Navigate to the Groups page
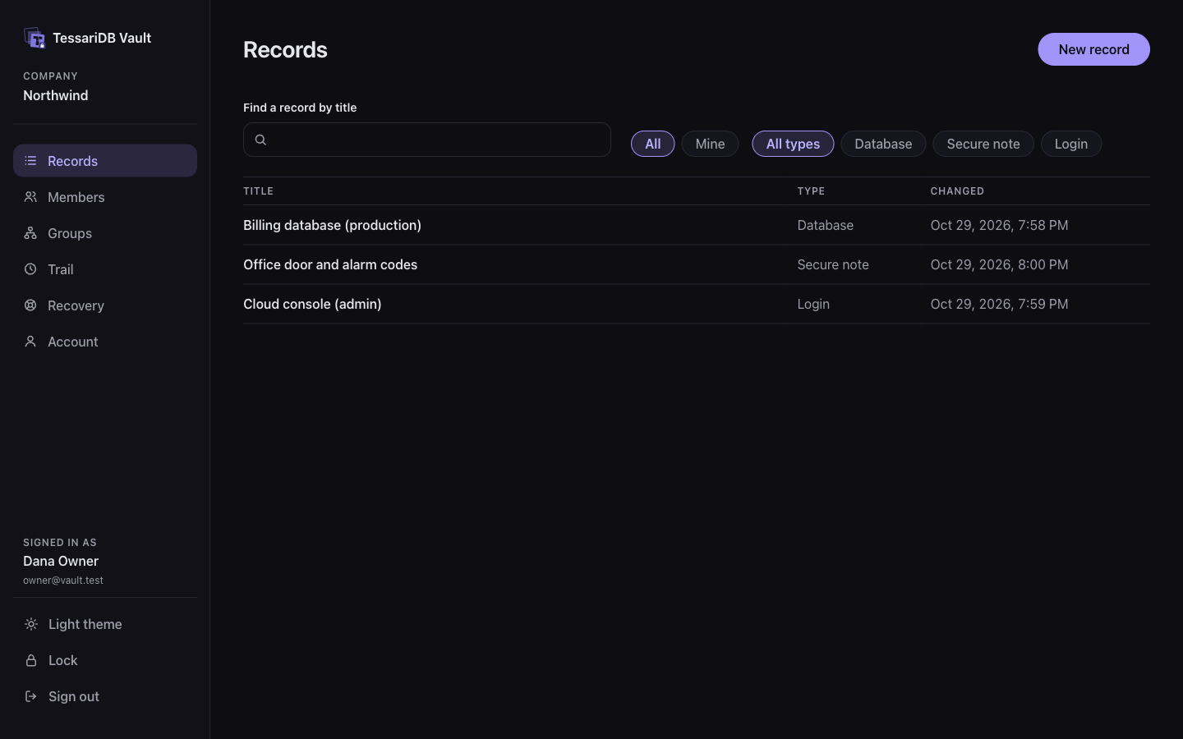 [x=105, y=233]
